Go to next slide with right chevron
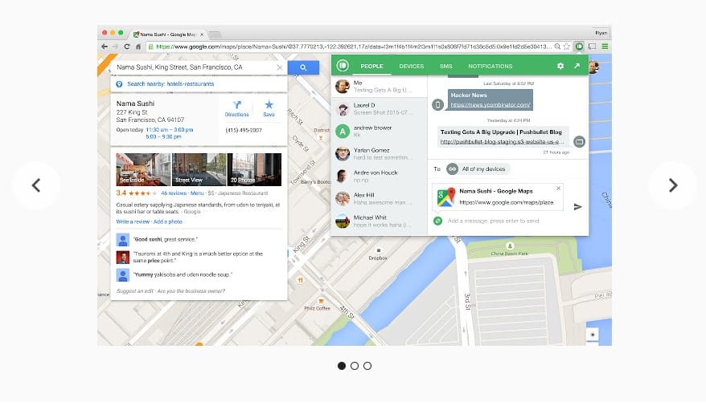The width and height of the screenshot is (706, 414). 673,185
